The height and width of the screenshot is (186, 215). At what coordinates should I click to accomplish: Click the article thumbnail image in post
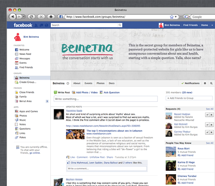point(75,134)
